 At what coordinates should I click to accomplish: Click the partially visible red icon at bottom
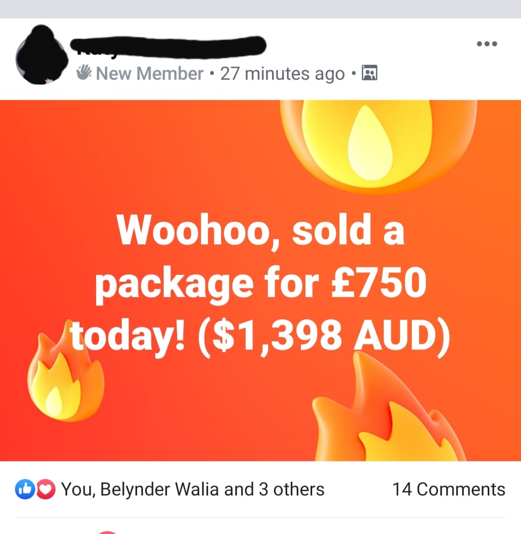108,532
